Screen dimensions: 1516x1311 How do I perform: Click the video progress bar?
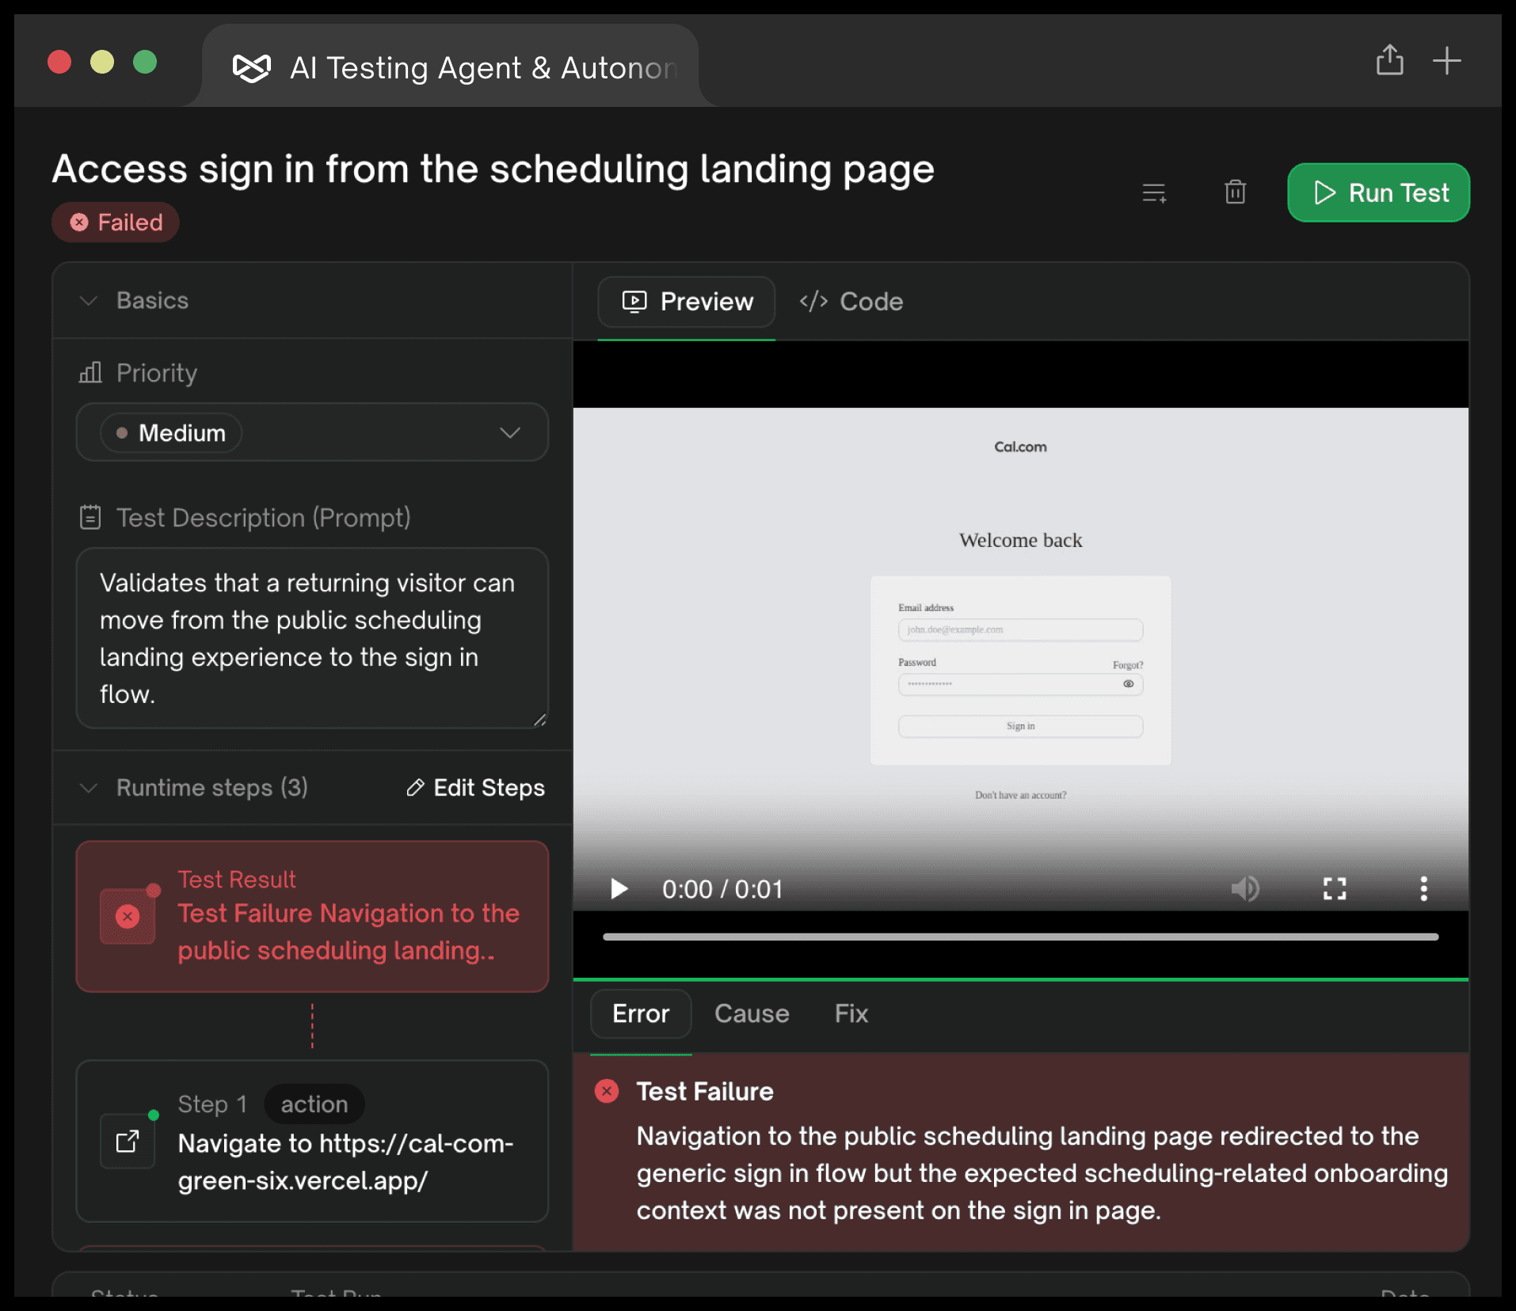click(1020, 937)
